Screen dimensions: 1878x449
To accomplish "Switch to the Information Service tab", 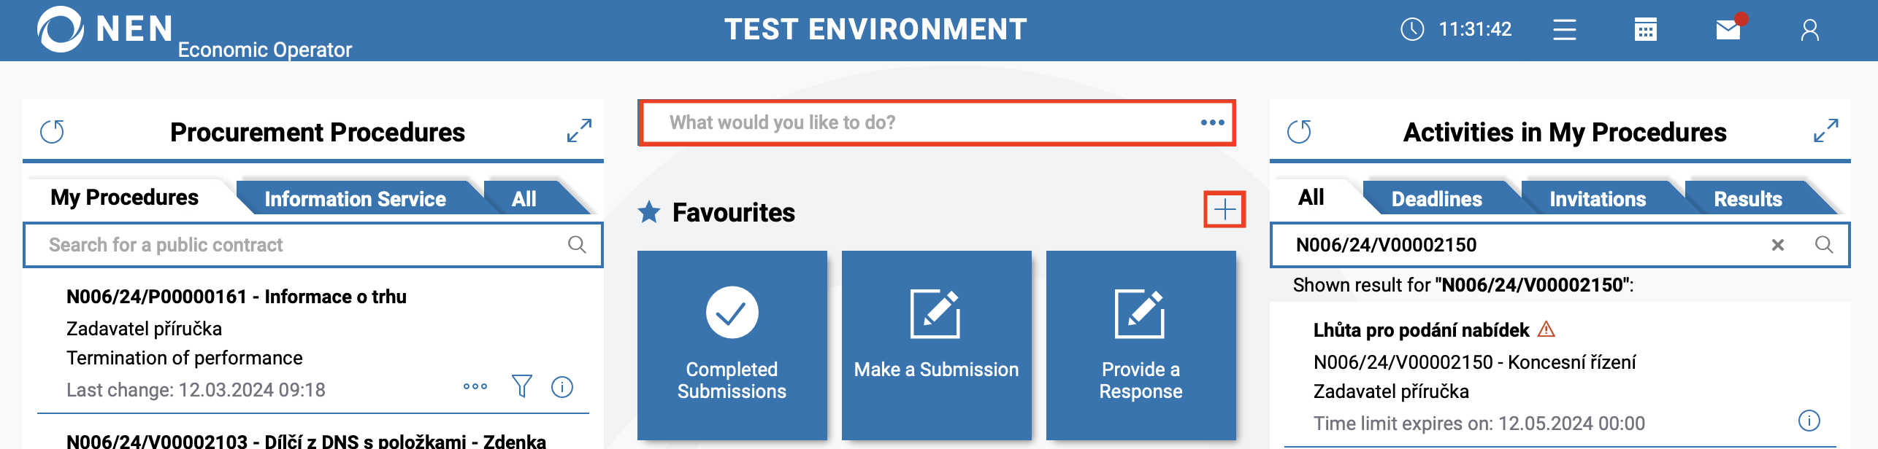I will coord(355,199).
